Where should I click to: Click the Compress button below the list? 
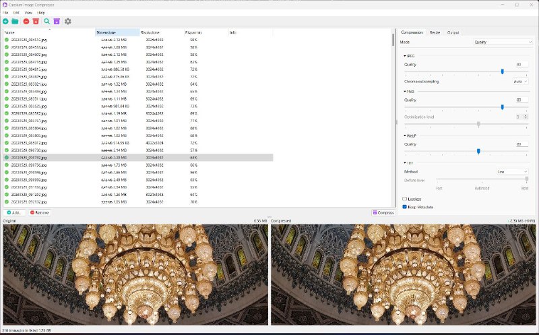[x=383, y=212]
